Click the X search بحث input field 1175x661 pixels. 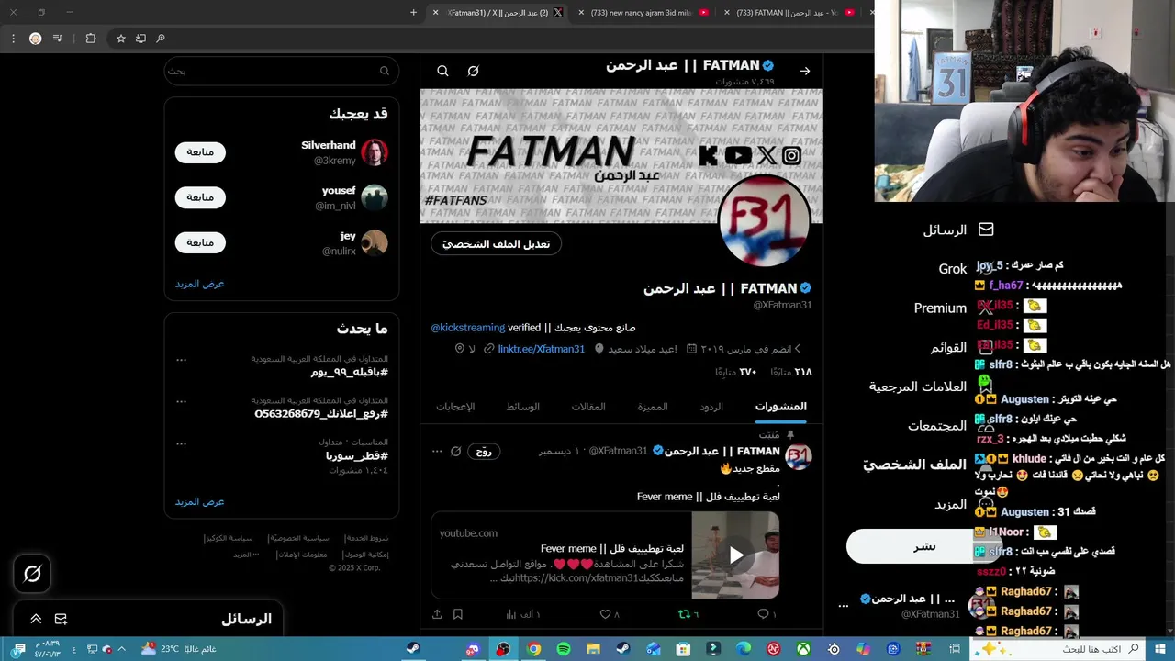pyautogui.click(x=281, y=71)
